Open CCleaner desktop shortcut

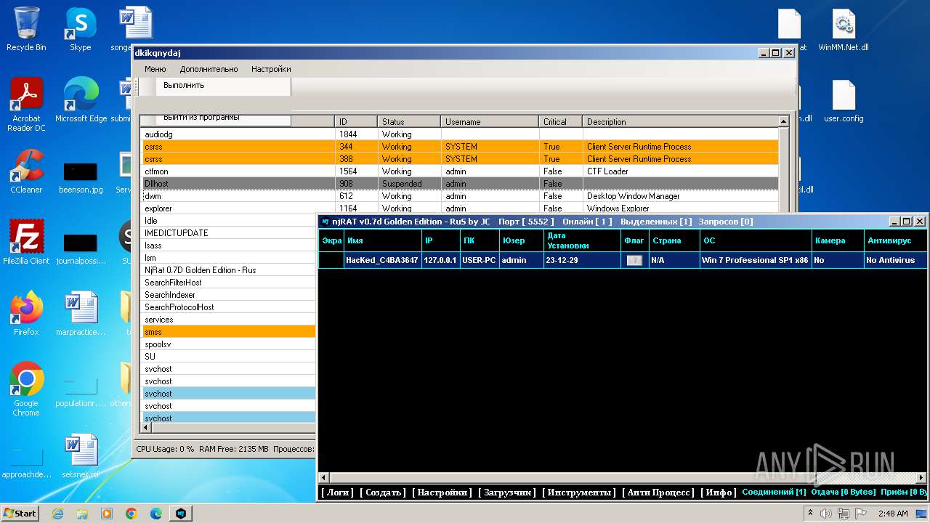tap(26, 171)
